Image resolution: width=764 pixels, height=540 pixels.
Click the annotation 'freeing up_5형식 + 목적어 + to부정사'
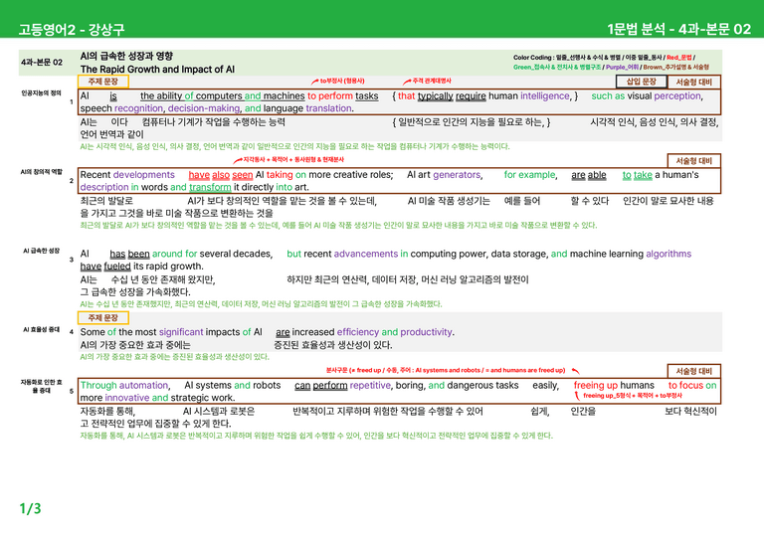click(633, 396)
